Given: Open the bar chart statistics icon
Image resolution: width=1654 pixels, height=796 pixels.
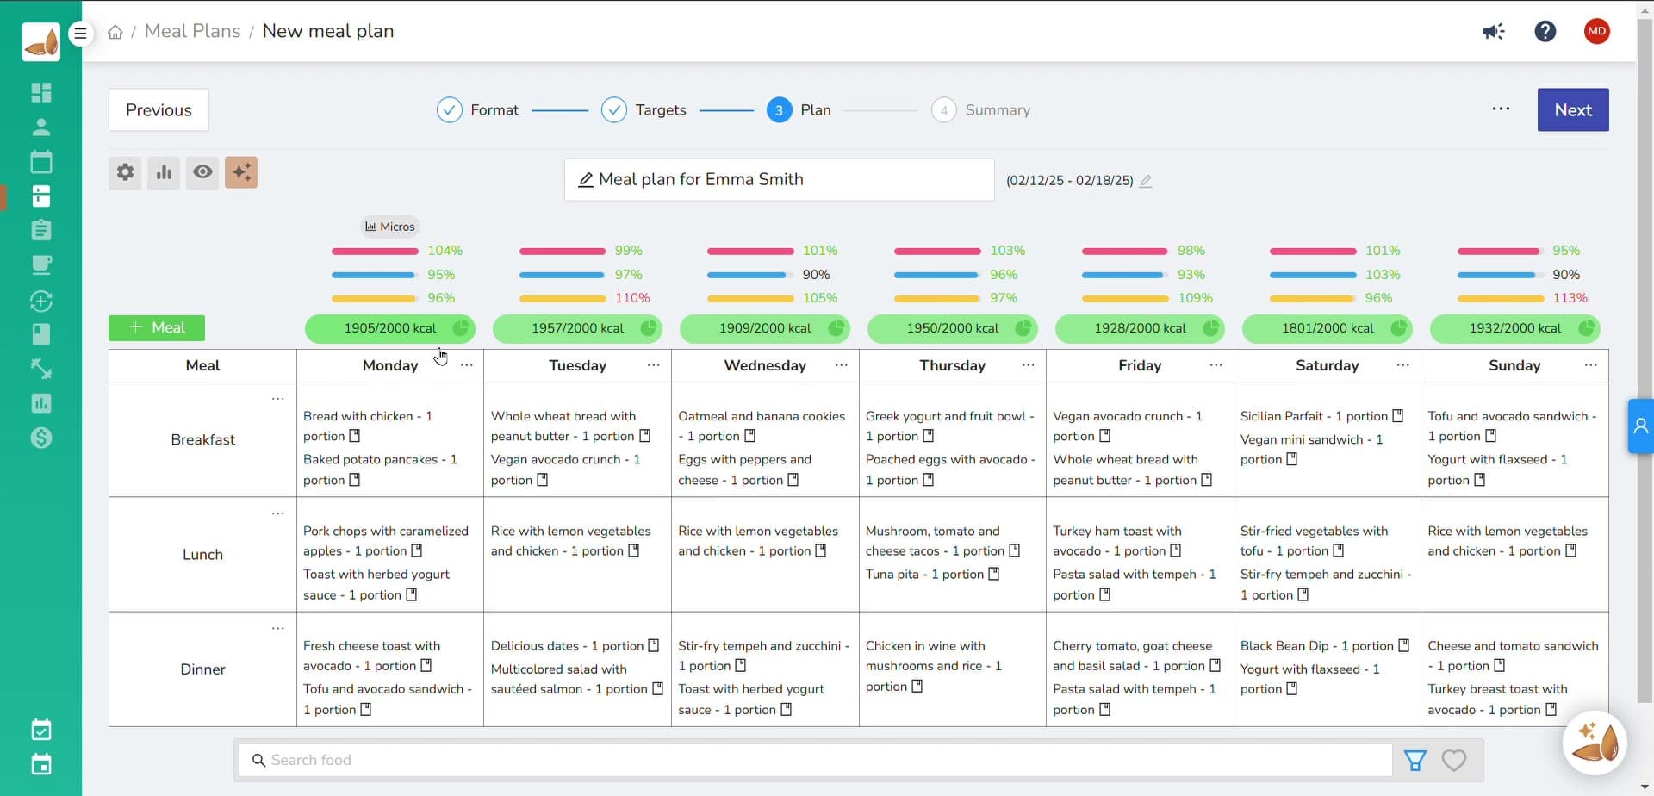Looking at the screenshot, I should point(164,172).
